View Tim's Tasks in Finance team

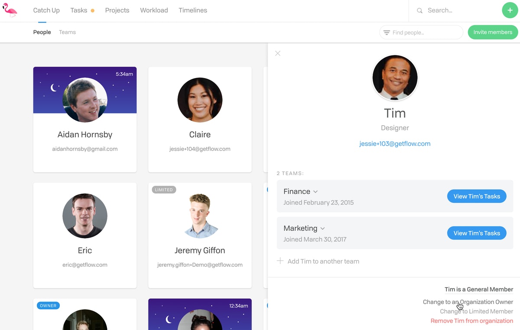[x=477, y=196]
